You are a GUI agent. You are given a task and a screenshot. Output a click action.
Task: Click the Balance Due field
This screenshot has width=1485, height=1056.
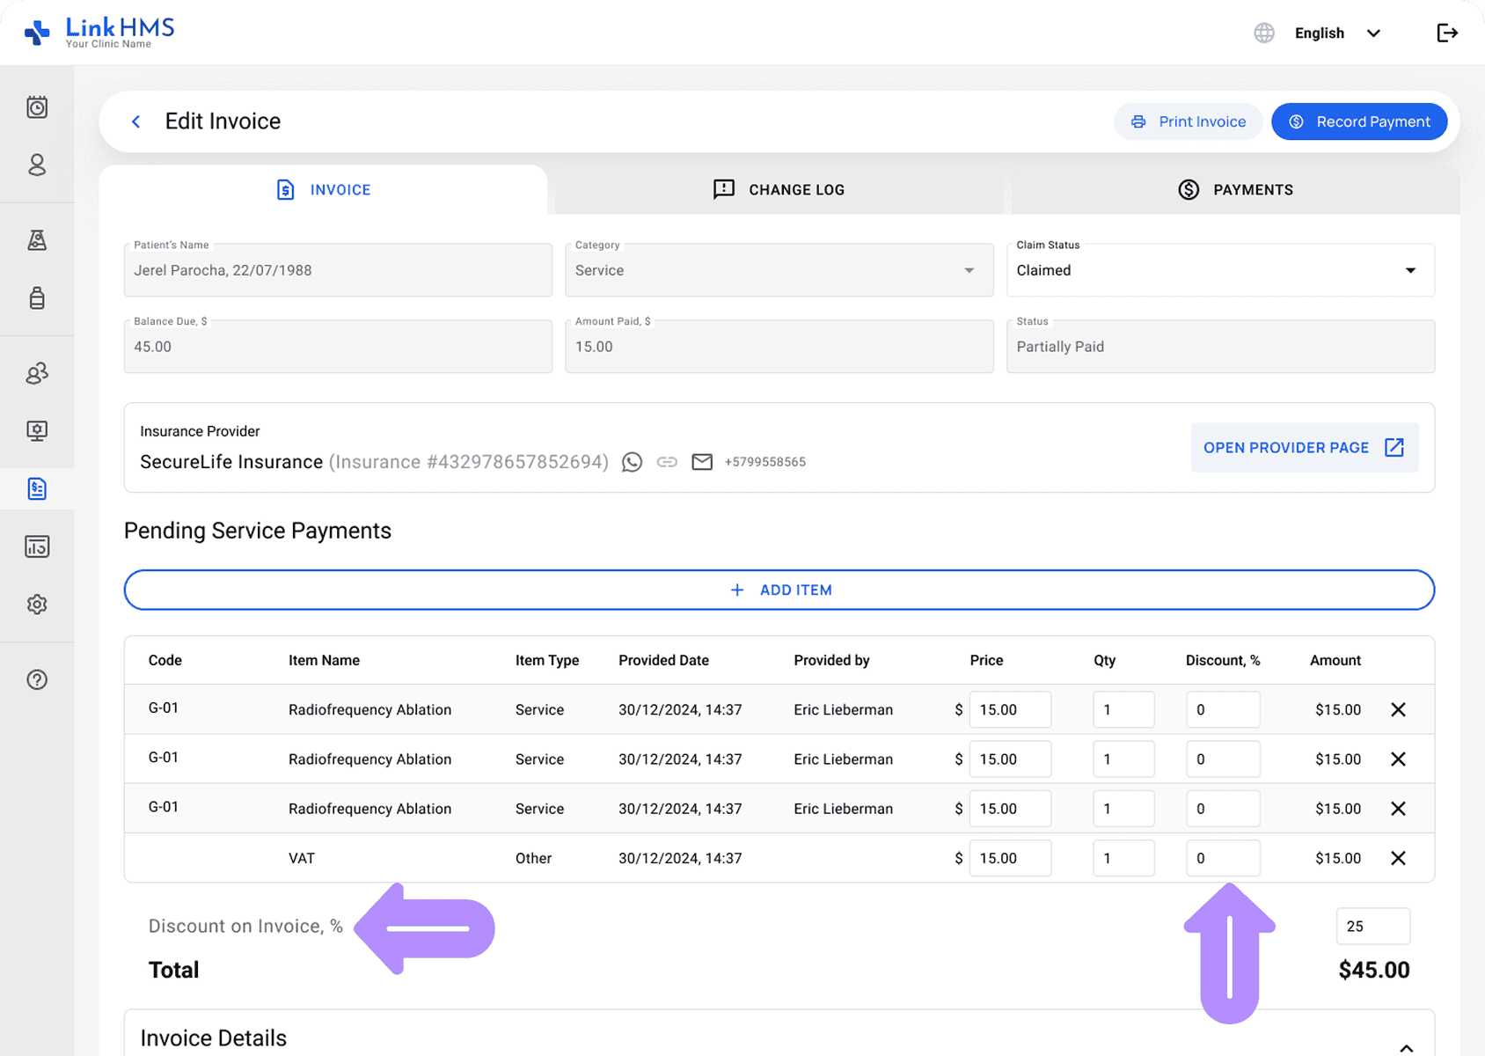338,346
